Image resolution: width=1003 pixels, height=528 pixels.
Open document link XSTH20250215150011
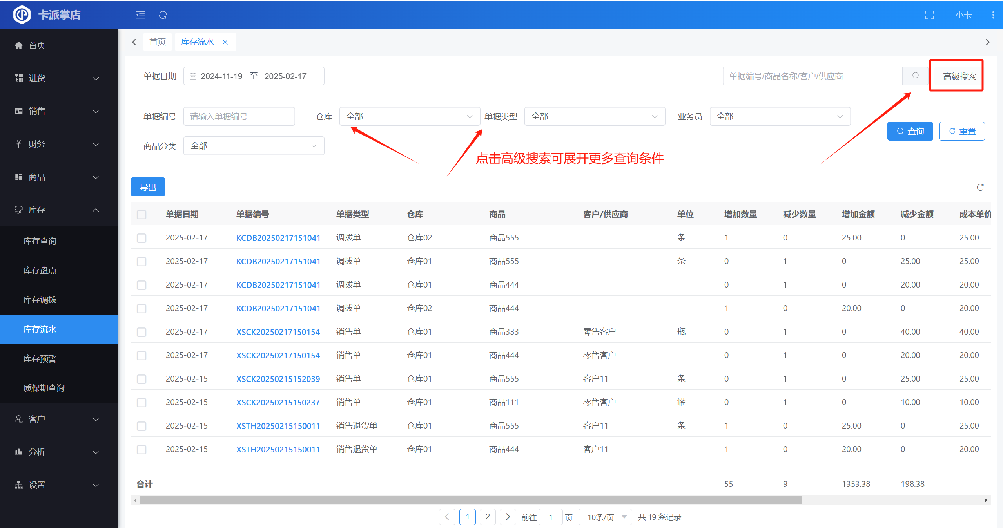click(x=278, y=426)
